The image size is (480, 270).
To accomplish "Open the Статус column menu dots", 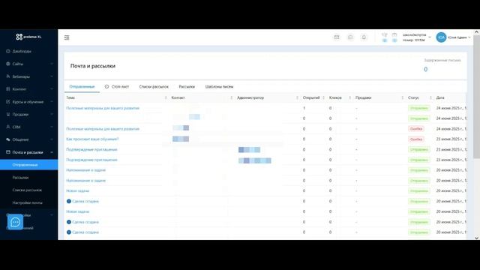I will click(x=430, y=97).
